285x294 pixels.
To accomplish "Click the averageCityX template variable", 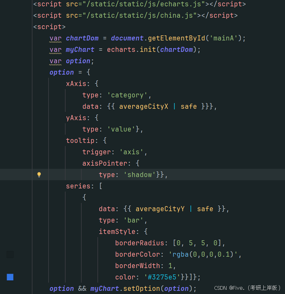I will coord(144,107).
